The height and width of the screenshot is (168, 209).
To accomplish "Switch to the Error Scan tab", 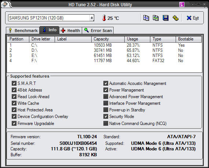I will [98, 31].
